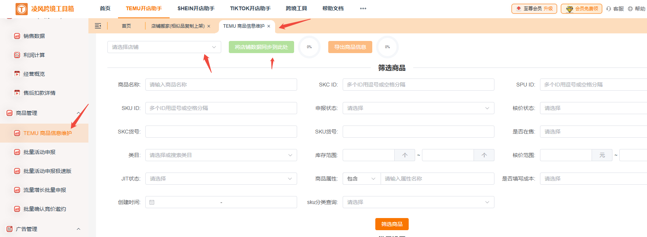Open the 是否在售 dropdown
This screenshot has height=237, width=647.
(x=593, y=132)
